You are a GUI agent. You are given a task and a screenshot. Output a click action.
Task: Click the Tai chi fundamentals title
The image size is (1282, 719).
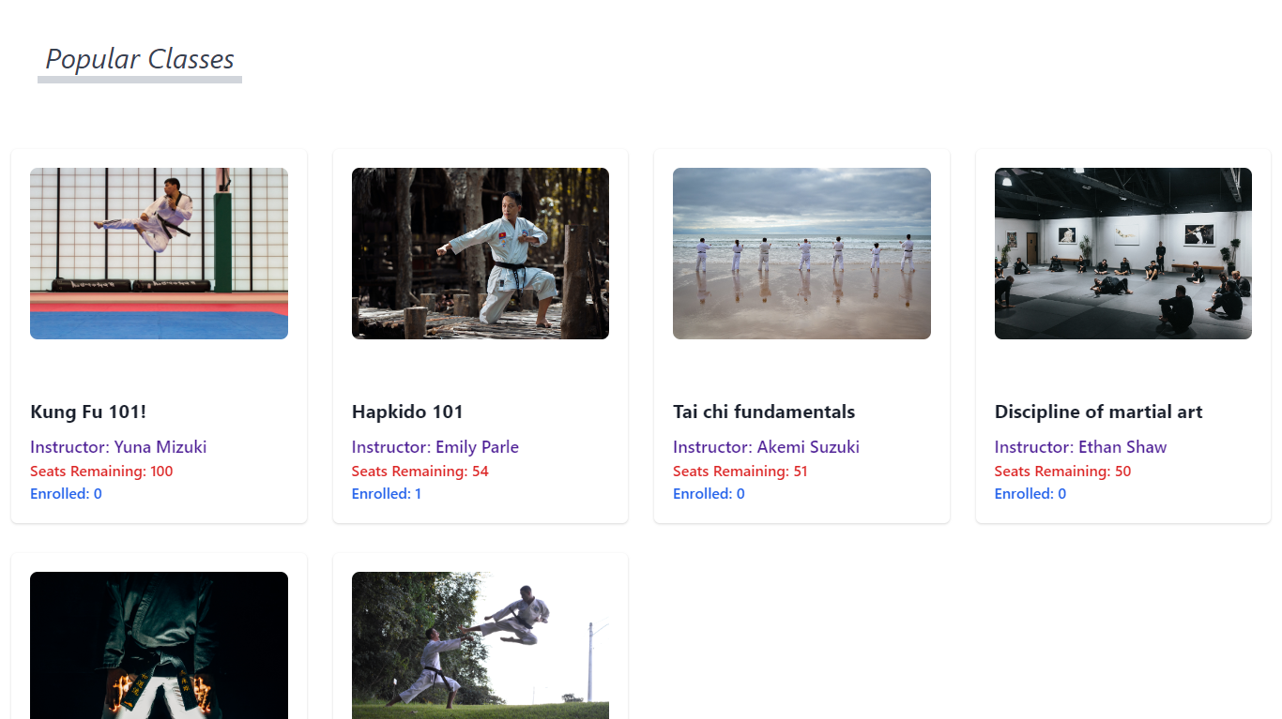click(764, 412)
